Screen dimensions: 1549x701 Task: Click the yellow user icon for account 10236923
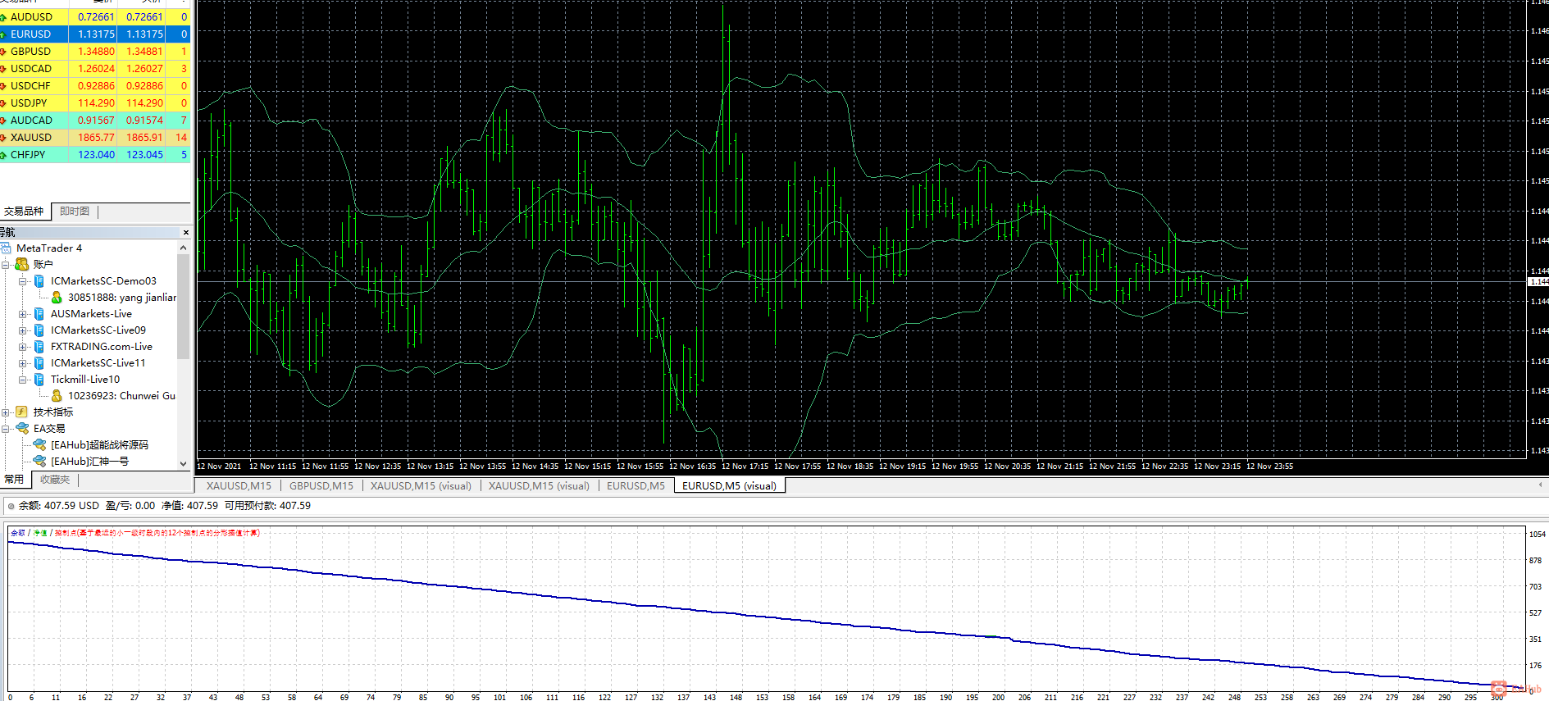[57, 396]
